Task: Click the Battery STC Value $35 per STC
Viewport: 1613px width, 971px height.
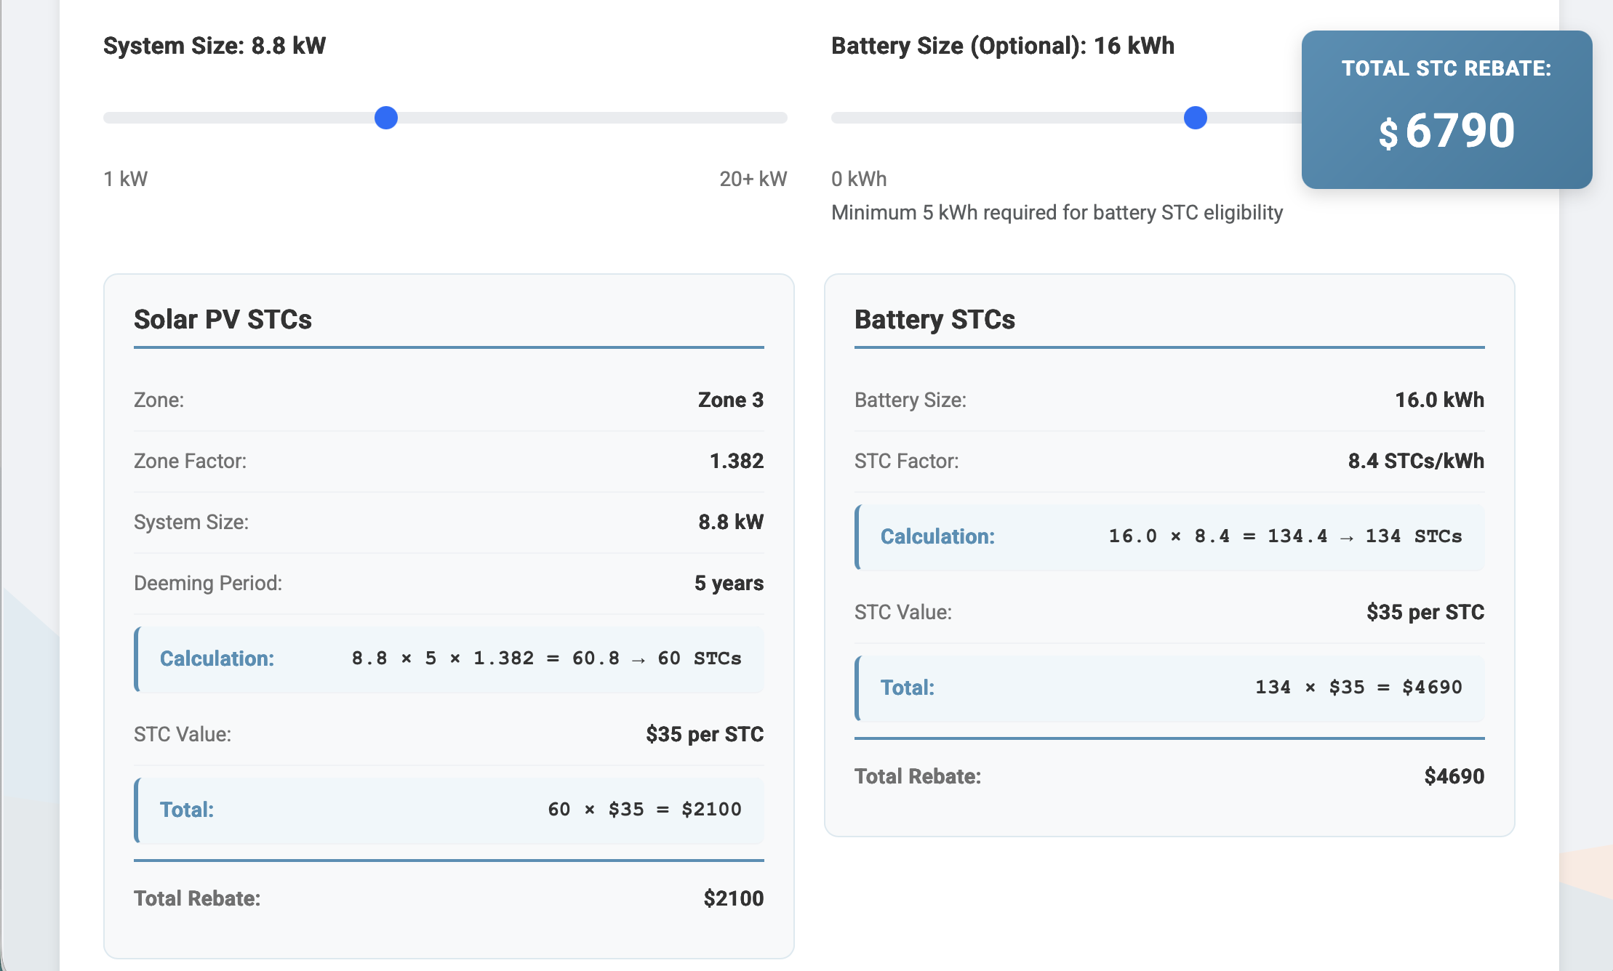Action: coord(1425,612)
